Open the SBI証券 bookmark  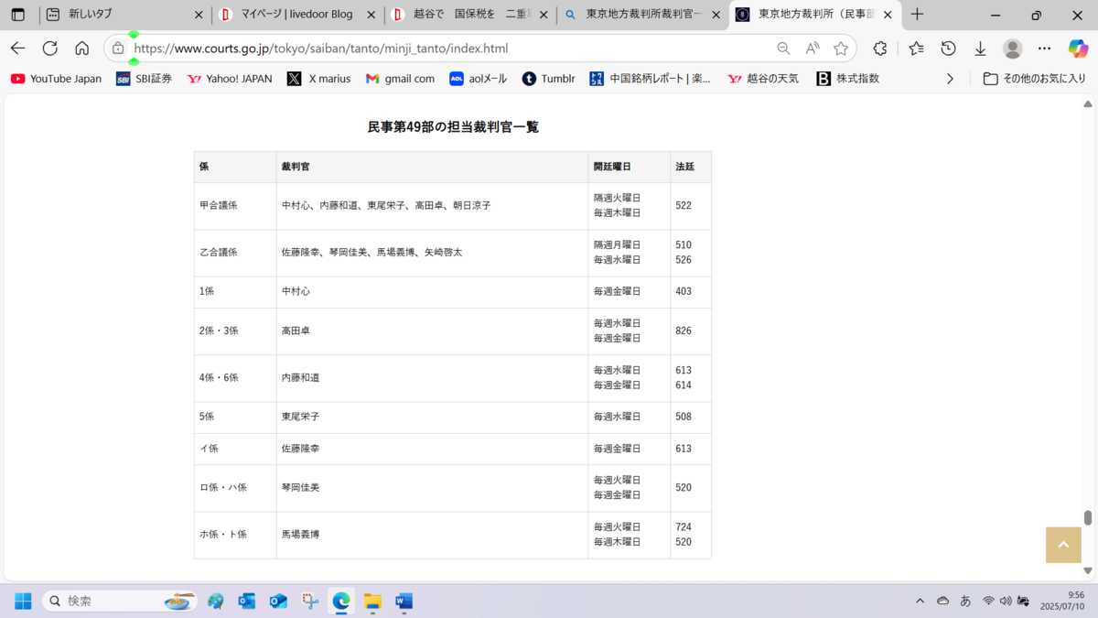click(144, 79)
